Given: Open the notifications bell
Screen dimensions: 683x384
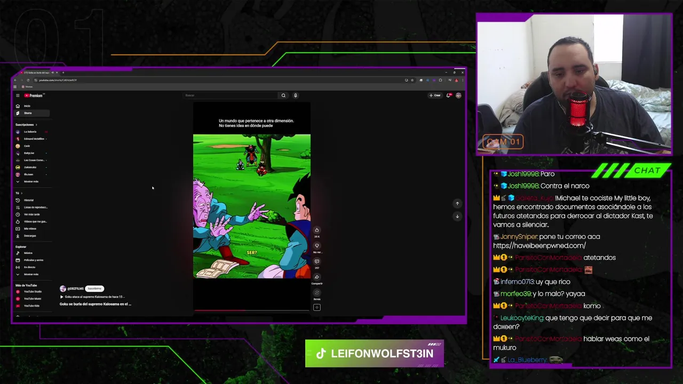Looking at the screenshot, I should pyautogui.click(x=449, y=95).
